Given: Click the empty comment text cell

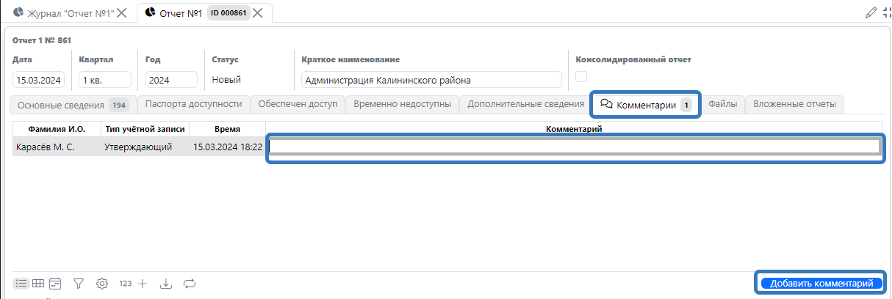Looking at the screenshot, I should click(x=574, y=147).
